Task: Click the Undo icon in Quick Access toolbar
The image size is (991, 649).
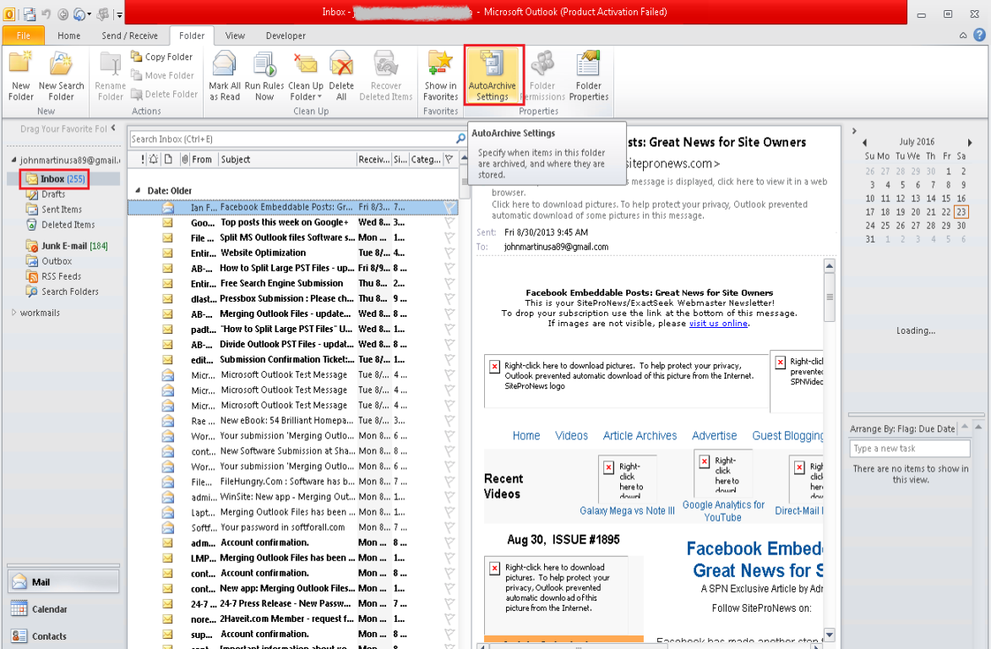Action: pyautogui.click(x=46, y=14)
